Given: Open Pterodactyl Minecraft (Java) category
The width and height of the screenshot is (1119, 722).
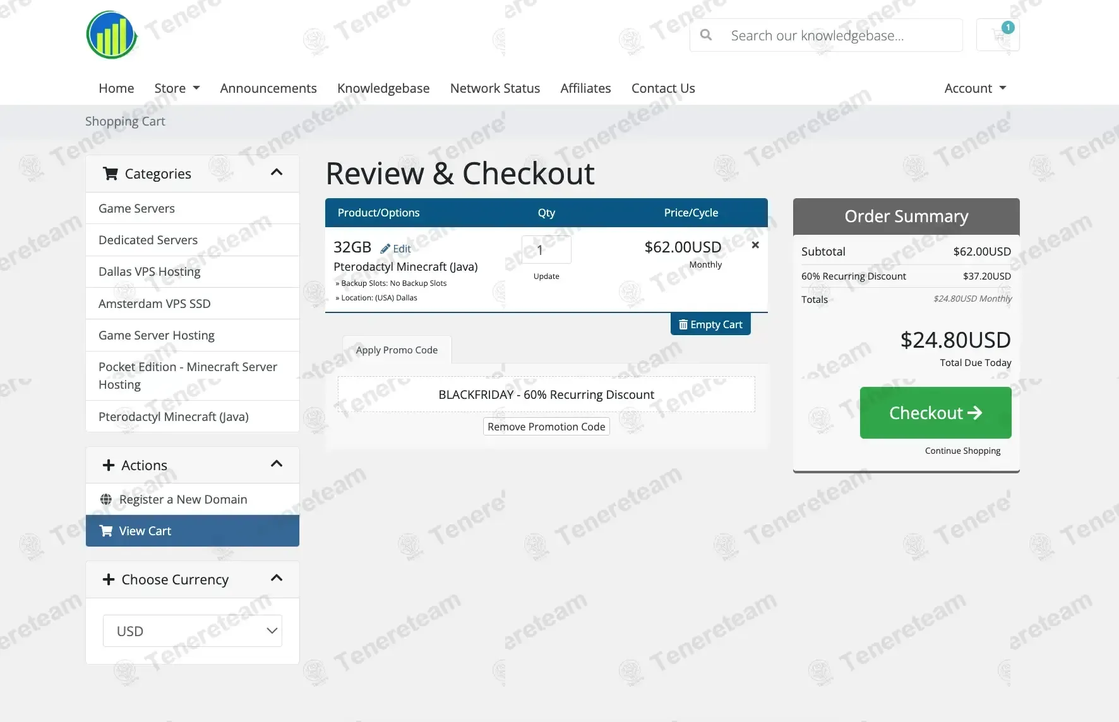Looking at the screenshot, I should click(x=193, y=417).
